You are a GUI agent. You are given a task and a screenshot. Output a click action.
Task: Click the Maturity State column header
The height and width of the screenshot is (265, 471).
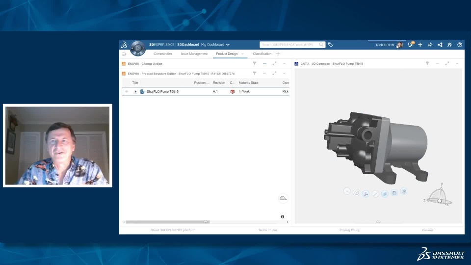click(248, 82)
